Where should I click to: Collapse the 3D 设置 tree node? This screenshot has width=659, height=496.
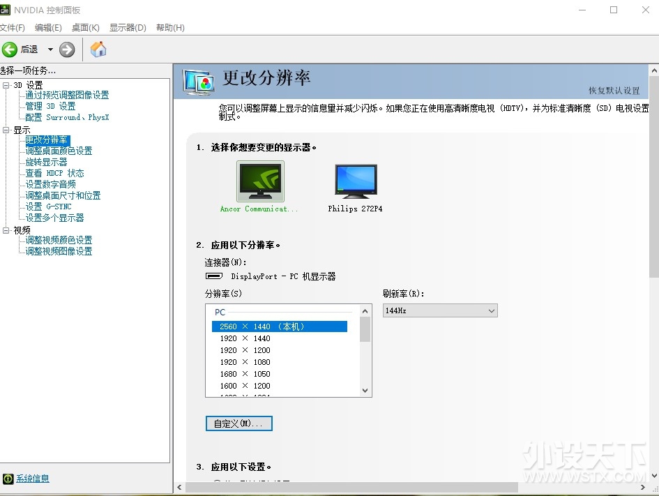click(6, 85)
